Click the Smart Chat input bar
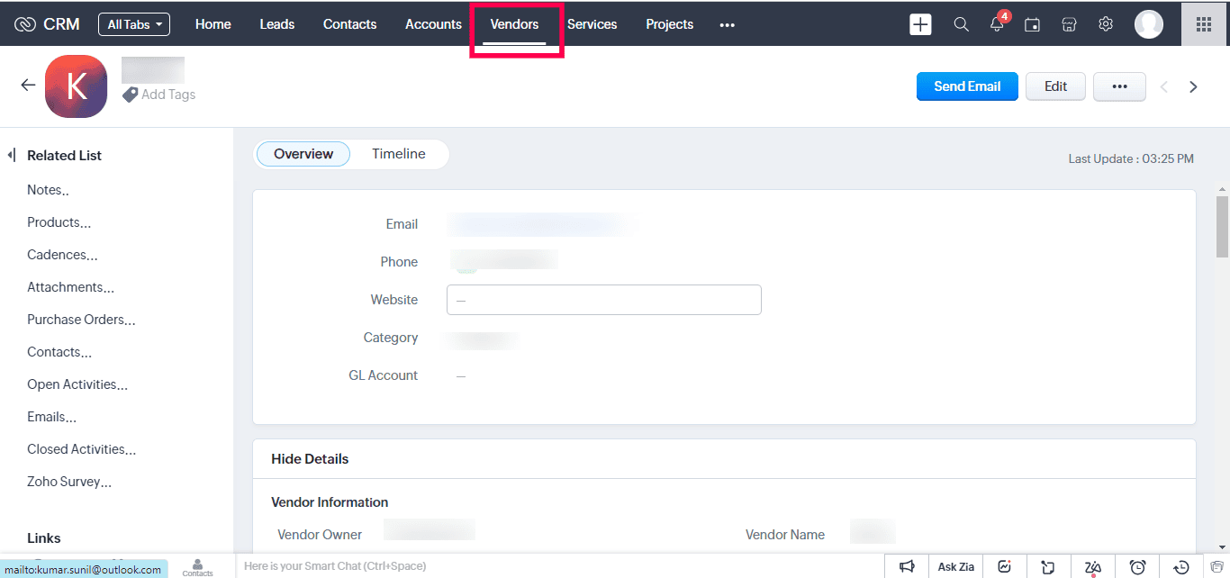 click(558, 566)
